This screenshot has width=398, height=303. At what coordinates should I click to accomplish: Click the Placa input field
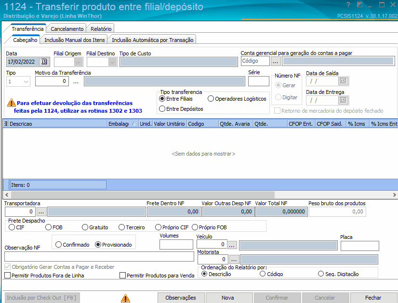click(x=359, y=246)
